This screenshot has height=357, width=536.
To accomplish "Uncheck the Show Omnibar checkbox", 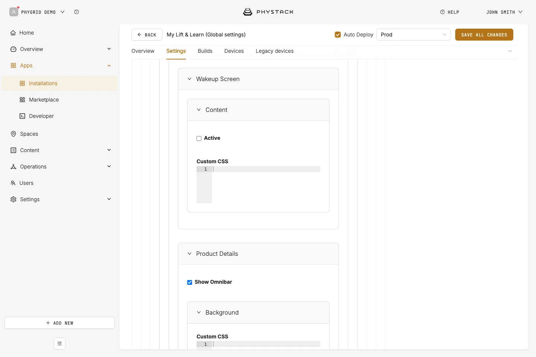I will pos(189,282).
